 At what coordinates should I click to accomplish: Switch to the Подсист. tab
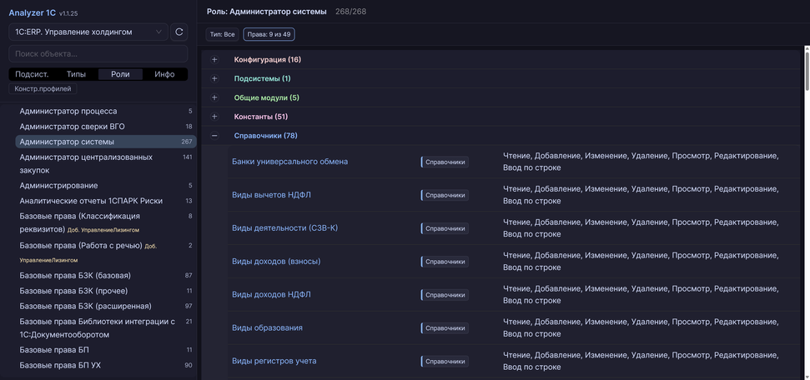[x=32, y=74]
